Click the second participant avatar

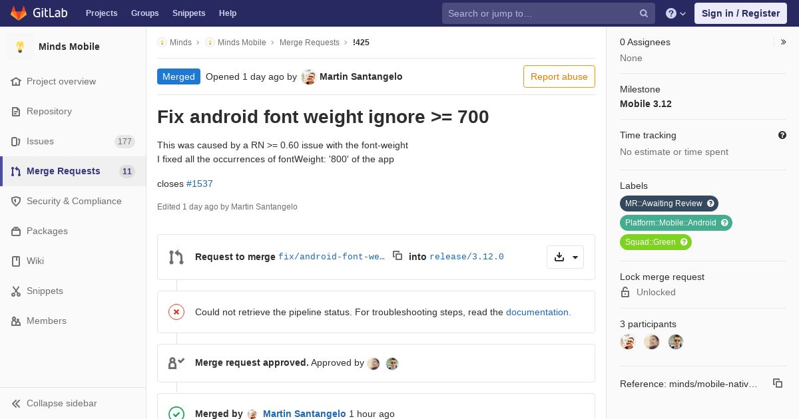pyautogui.click(x=652, y=342)
